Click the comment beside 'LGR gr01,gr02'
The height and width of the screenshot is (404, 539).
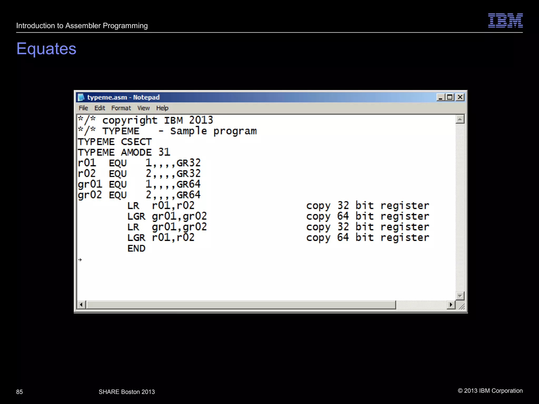click(368, 216)
